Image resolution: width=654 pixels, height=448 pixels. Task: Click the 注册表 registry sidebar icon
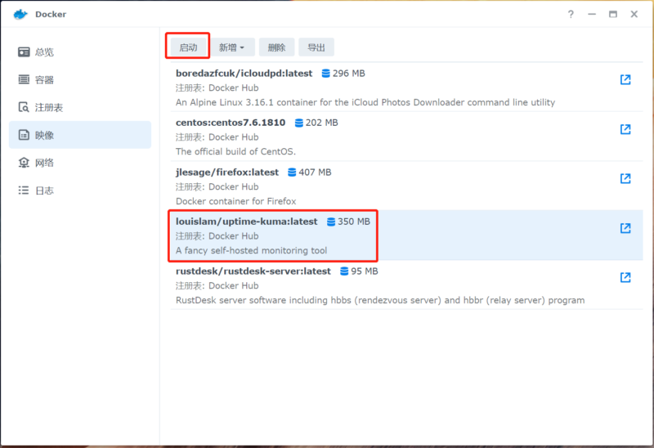click(24, 107)
